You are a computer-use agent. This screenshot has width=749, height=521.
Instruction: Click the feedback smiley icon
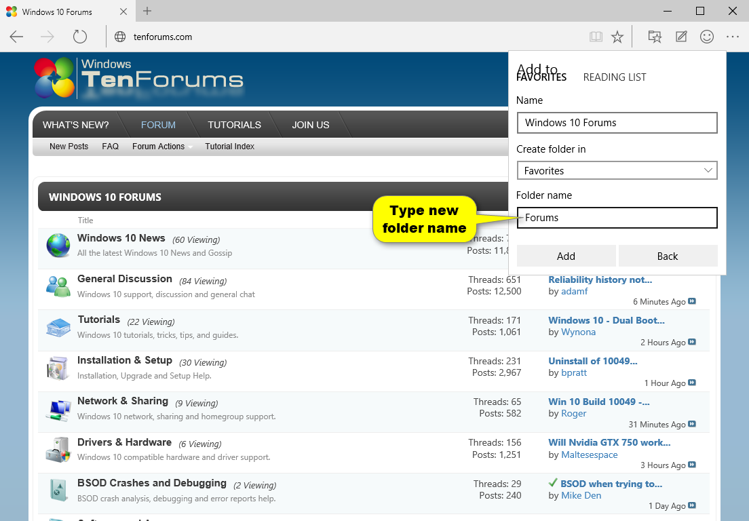point(706,37)
